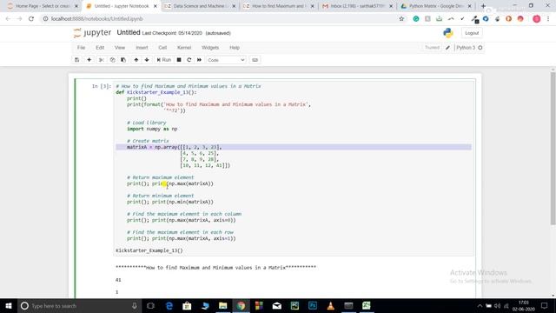
Task: Run the selected cell
Action: point(164,60)
